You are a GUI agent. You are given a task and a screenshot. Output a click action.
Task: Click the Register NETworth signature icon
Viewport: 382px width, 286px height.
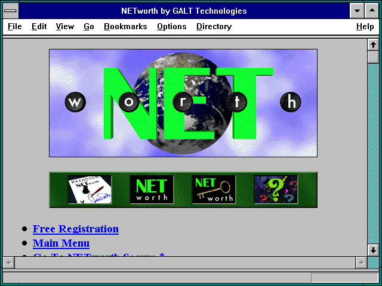pyautogui.click(x=90, y=189)
